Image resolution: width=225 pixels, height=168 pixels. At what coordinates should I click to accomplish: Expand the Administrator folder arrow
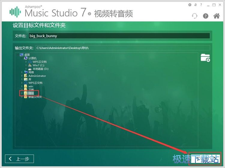(22, 76)
